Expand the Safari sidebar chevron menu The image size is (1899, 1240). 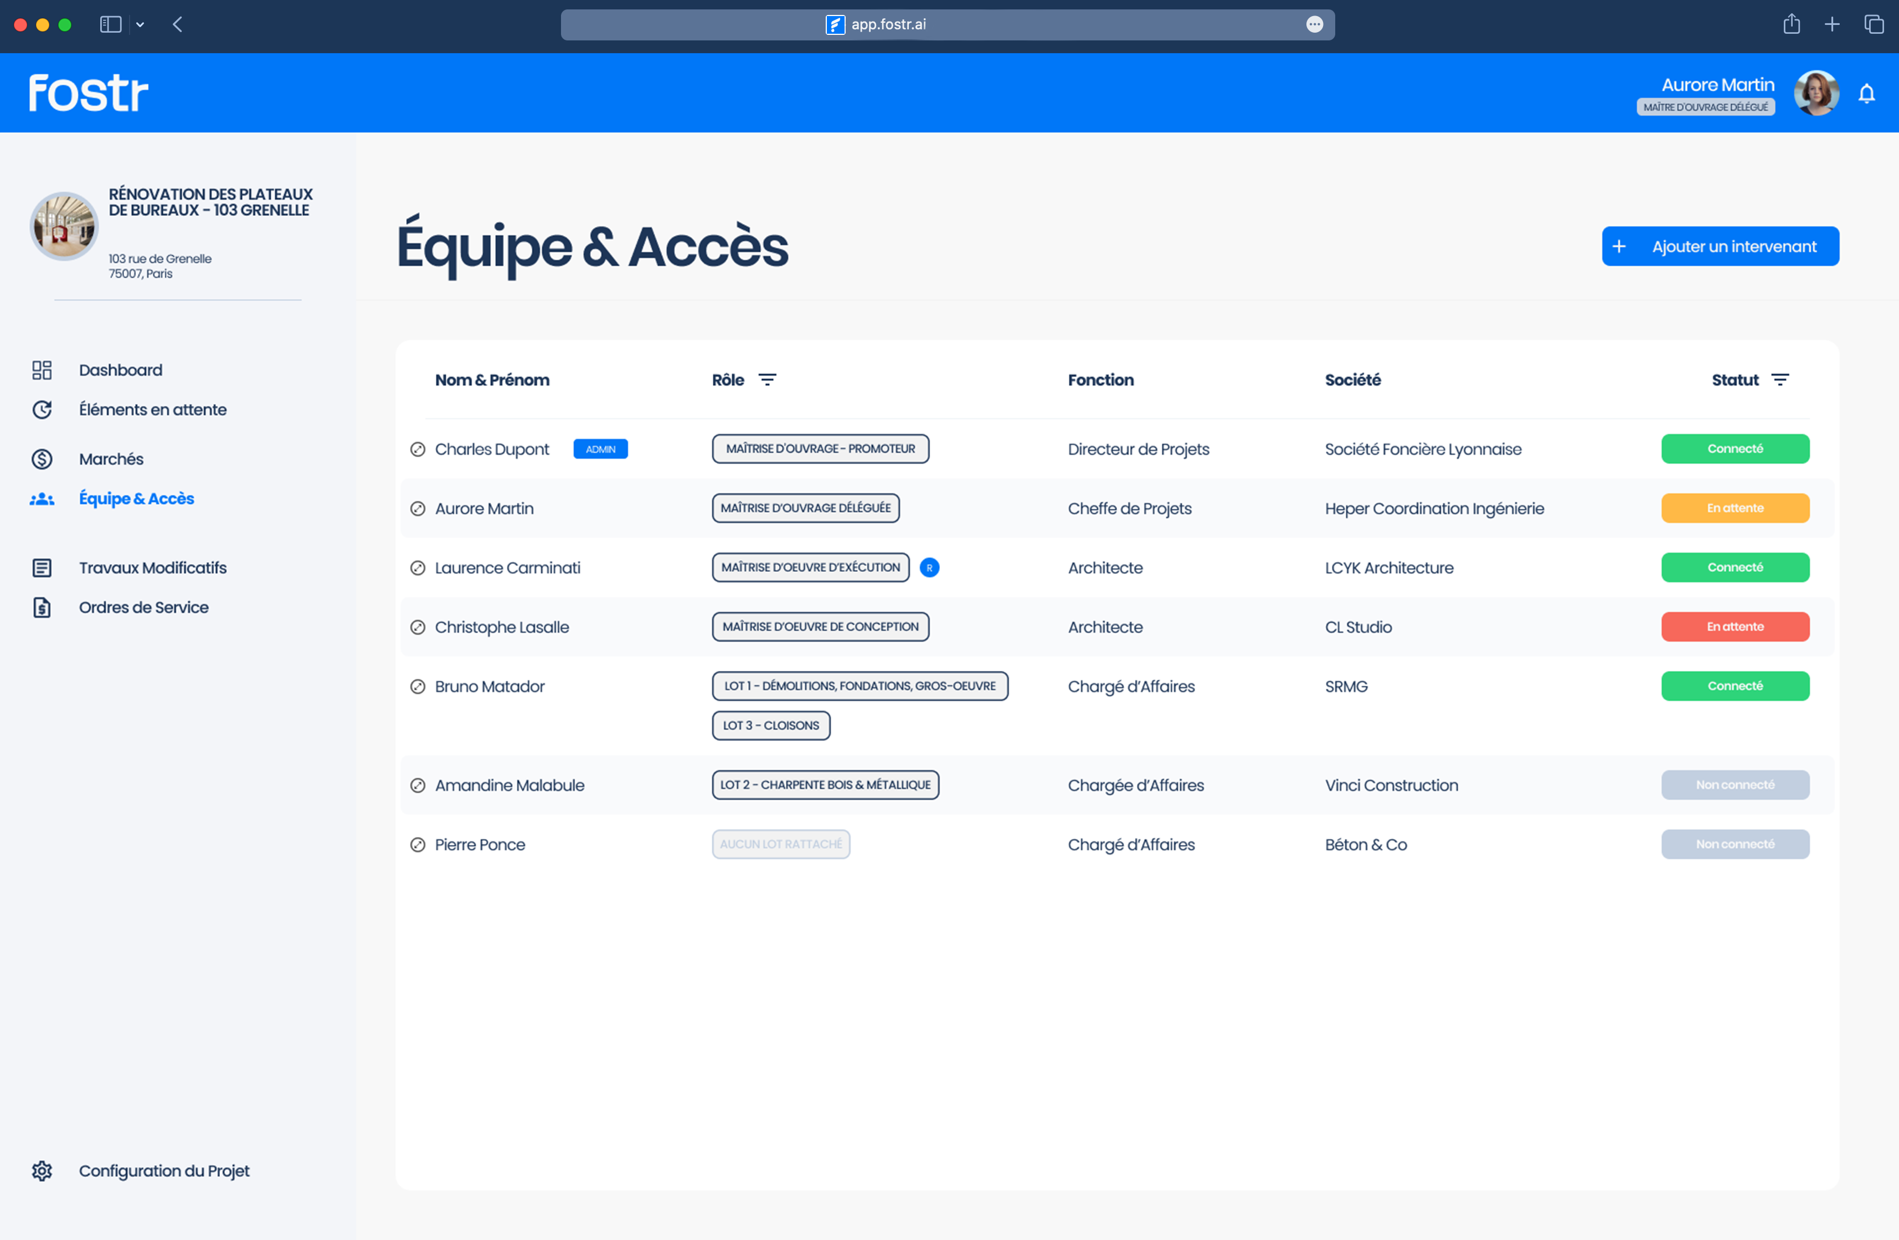141,25
